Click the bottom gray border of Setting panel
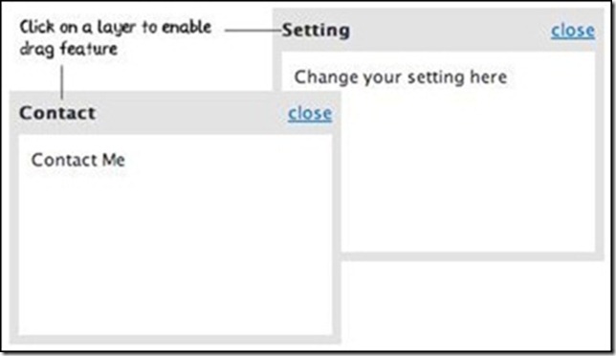Viewport: 616px width, 356px height. (473, 256)
